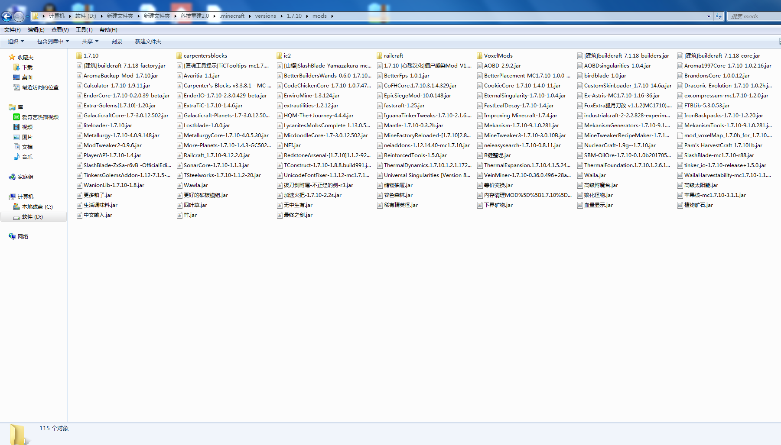Open the 收藏夹 favorites star icon
This screenshot has height=445, width=781.
12,57
